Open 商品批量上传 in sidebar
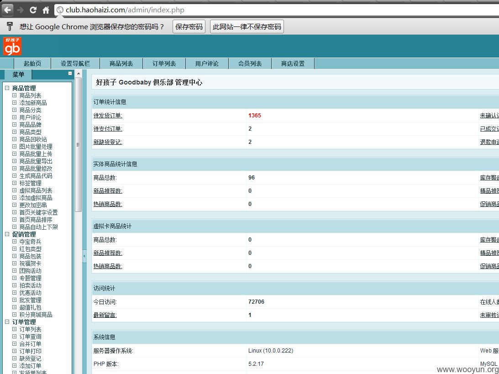Viewport: 499px width, 374px height. click(36, 154)
